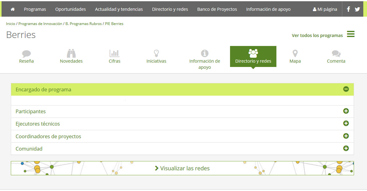The width and height of the screenshot is (367, 191).
Task: Click the Inicio breadcrumb link
Action: (11, 23)
